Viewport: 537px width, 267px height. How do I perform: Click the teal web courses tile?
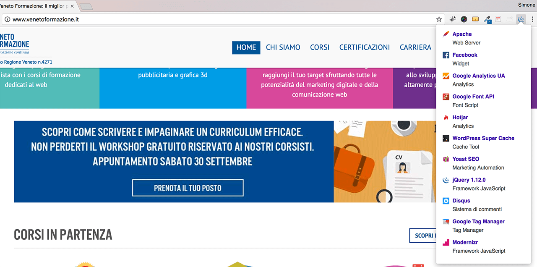tap(50, 87)
